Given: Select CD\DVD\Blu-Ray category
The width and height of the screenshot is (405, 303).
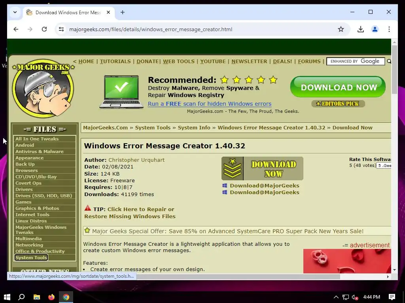Looking at the screenshot, I should [36, 177].
